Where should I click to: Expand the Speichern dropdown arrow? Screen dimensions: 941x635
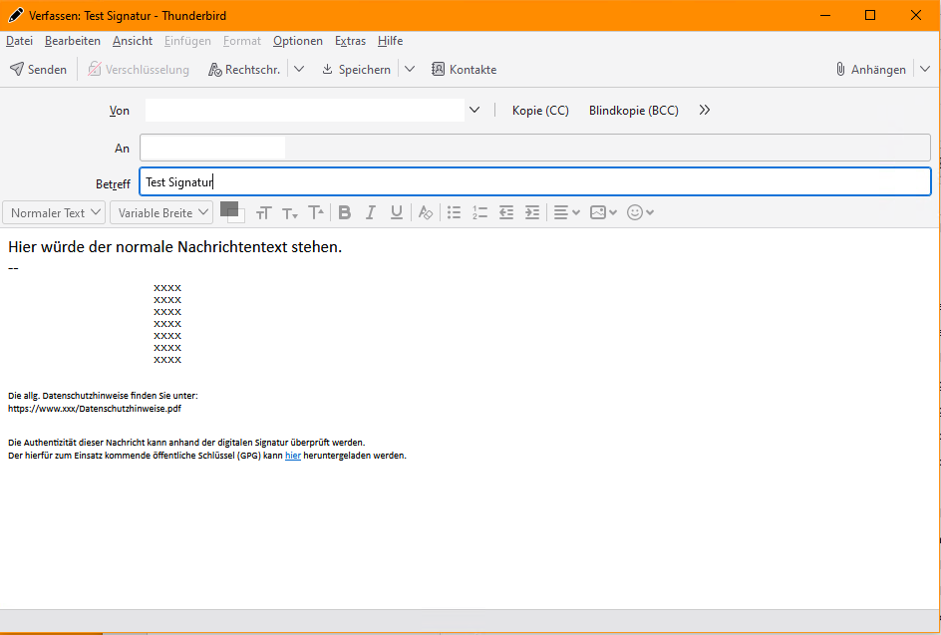409,70
